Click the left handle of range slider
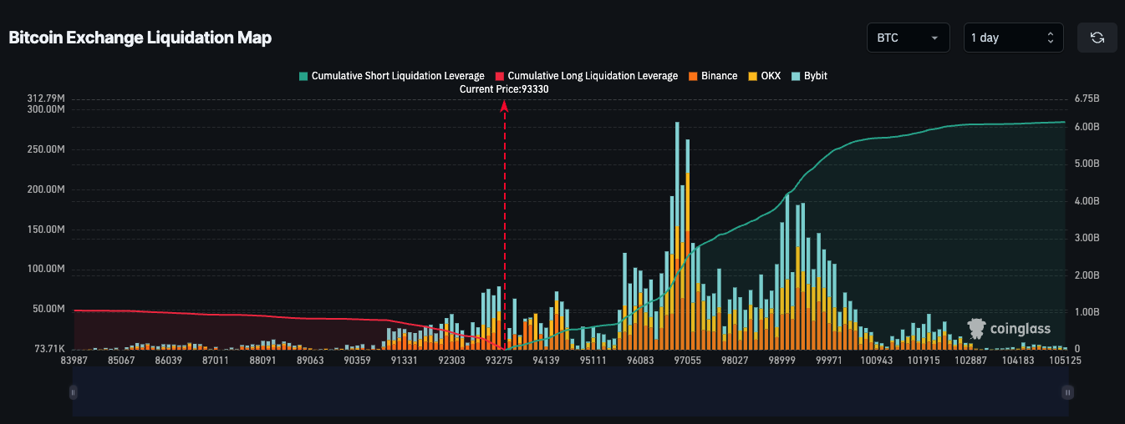 [74, 391]
